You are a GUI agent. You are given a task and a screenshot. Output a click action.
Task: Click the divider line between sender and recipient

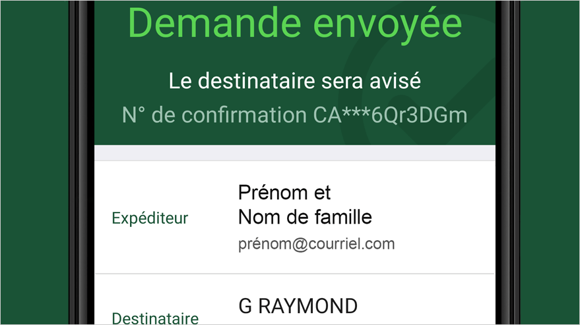coord(295,274)
